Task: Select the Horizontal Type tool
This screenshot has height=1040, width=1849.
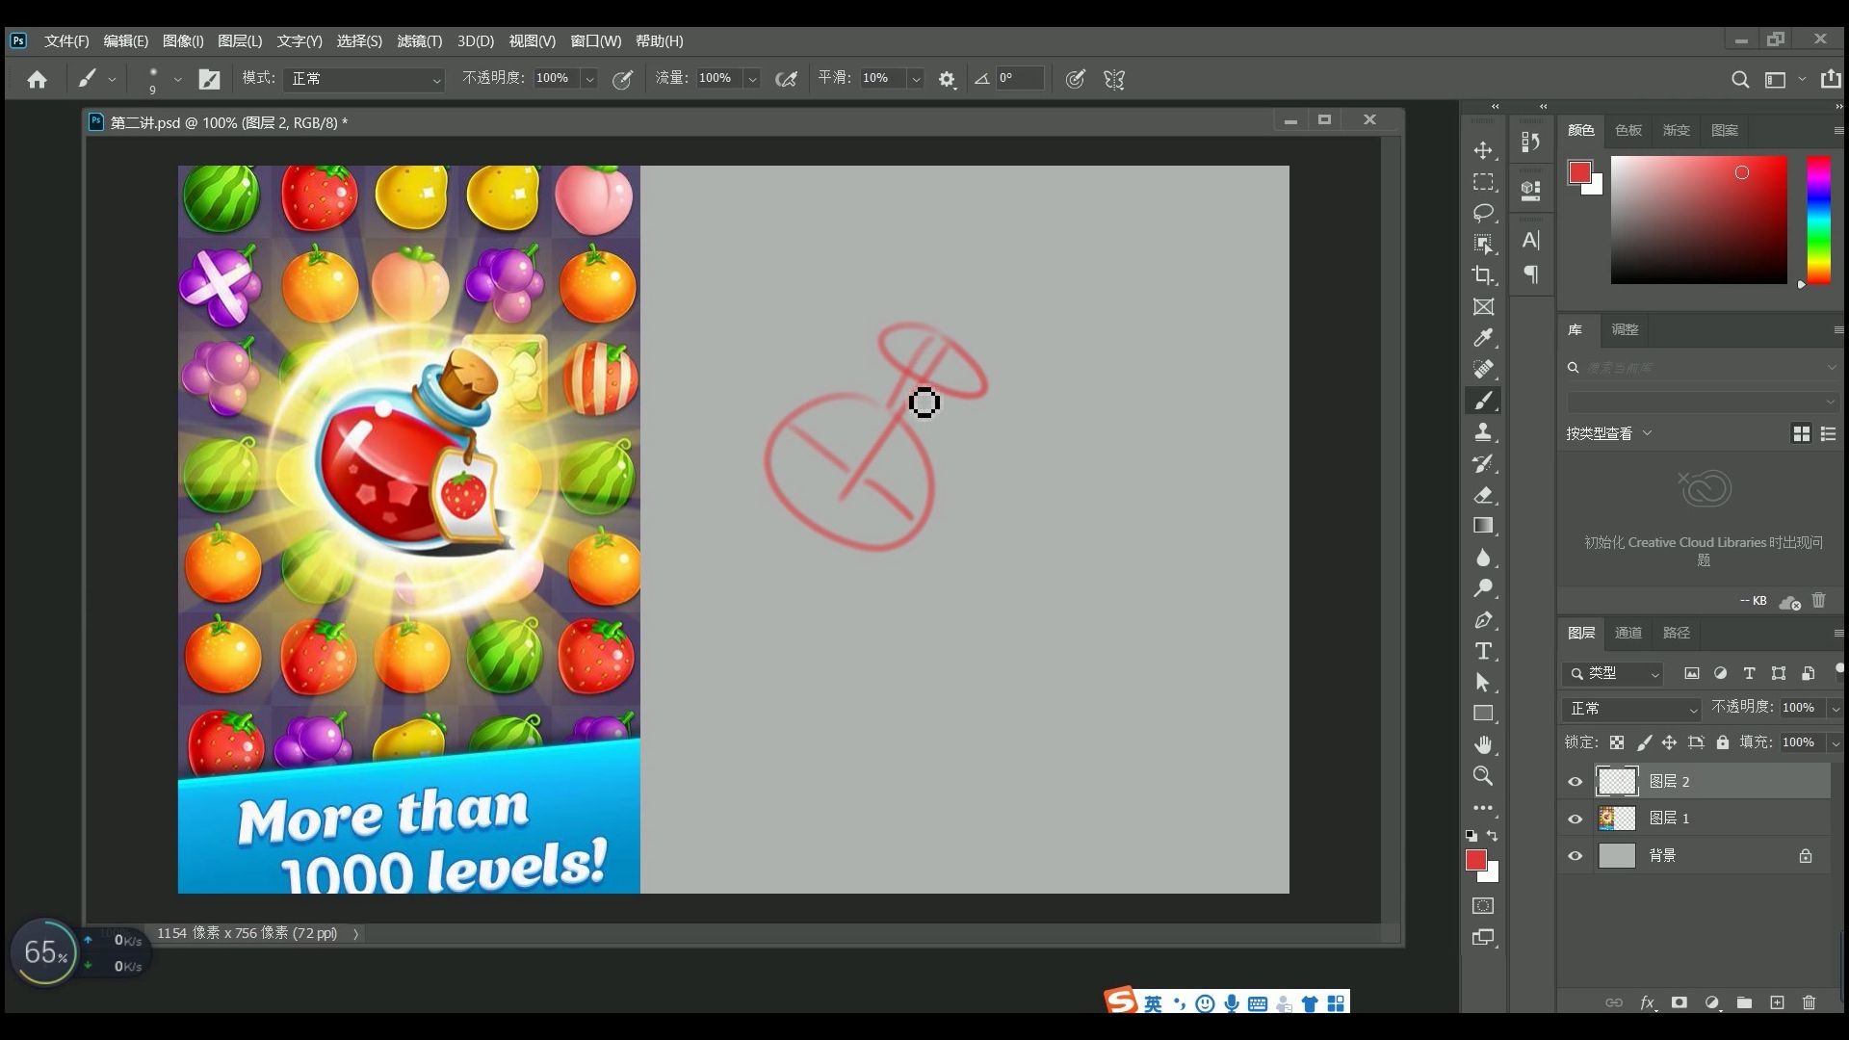Action: click(x=1483, y=651)
